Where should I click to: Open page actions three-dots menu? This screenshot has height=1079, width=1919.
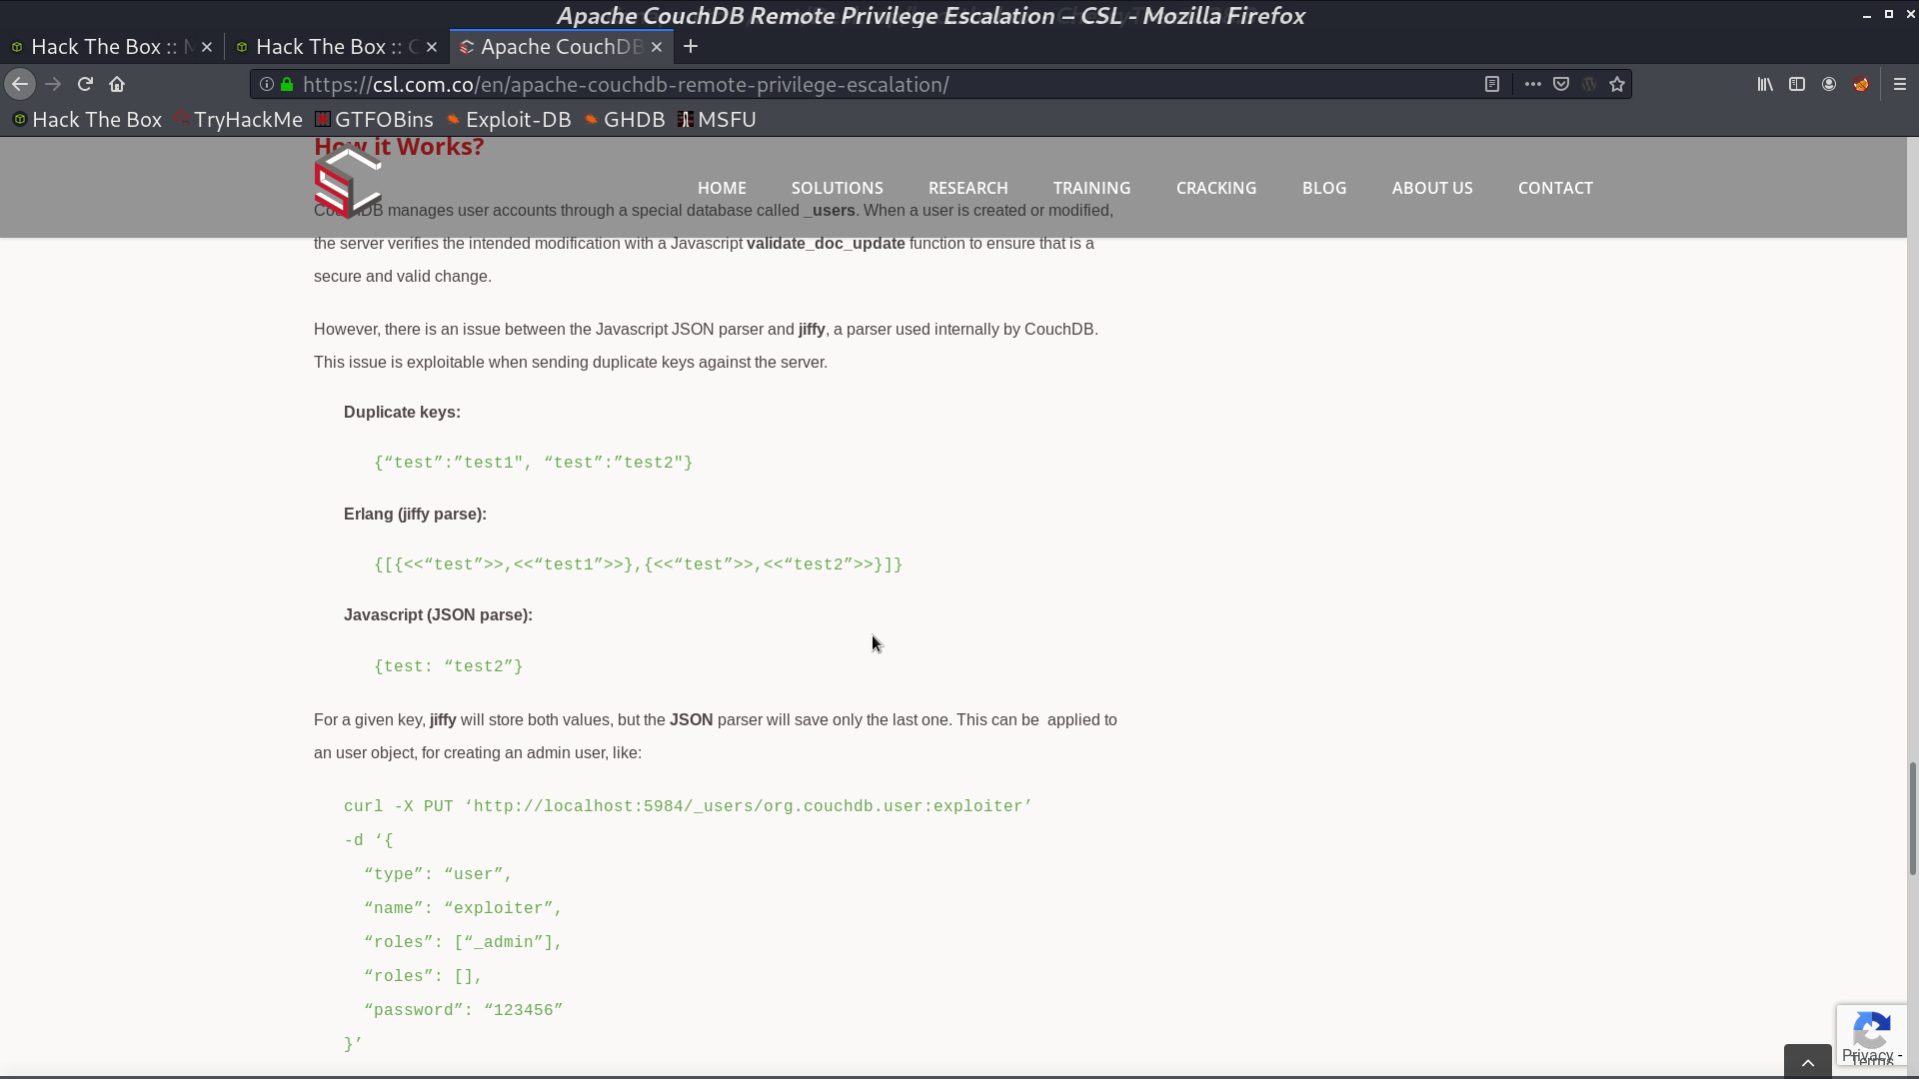pyautogui.click(x=1532, y=85)
